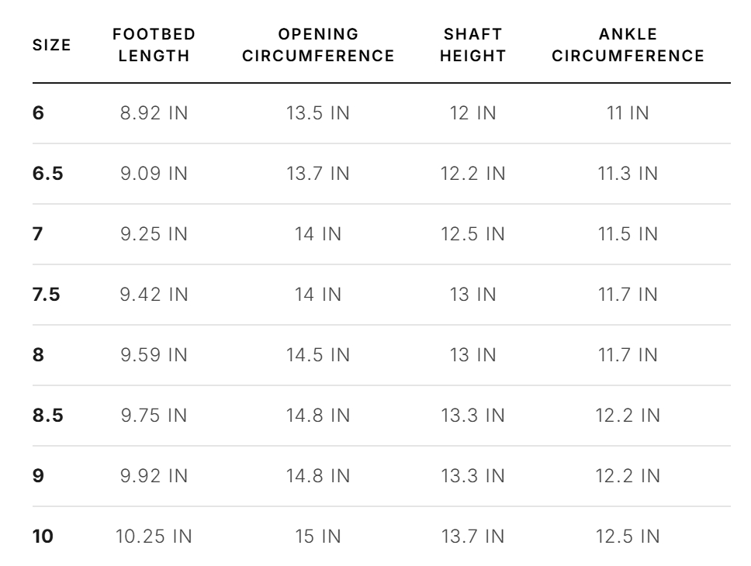Image resolution: width=751 pixels, height=566 pixels.
Task: Click the SIZE column header
Action: click(52, 45)
